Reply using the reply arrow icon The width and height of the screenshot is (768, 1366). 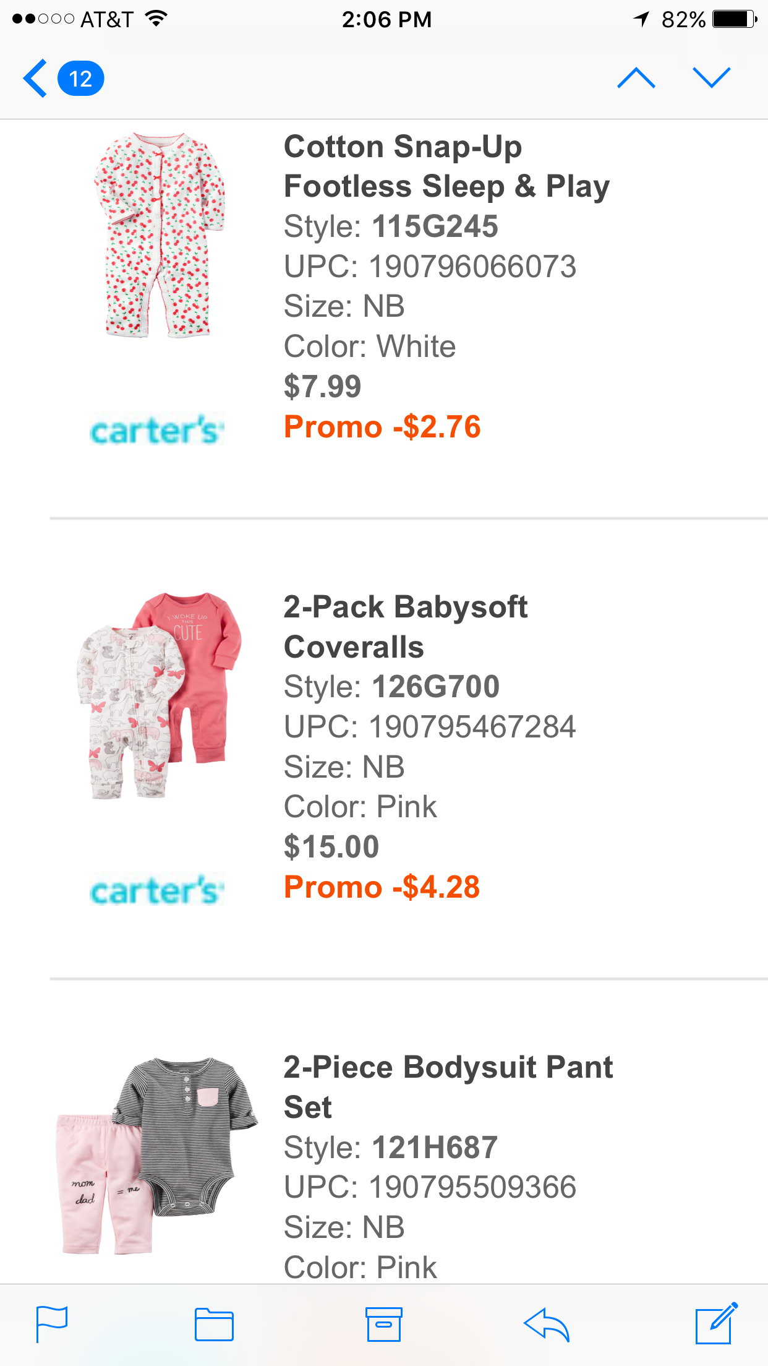546,1325
